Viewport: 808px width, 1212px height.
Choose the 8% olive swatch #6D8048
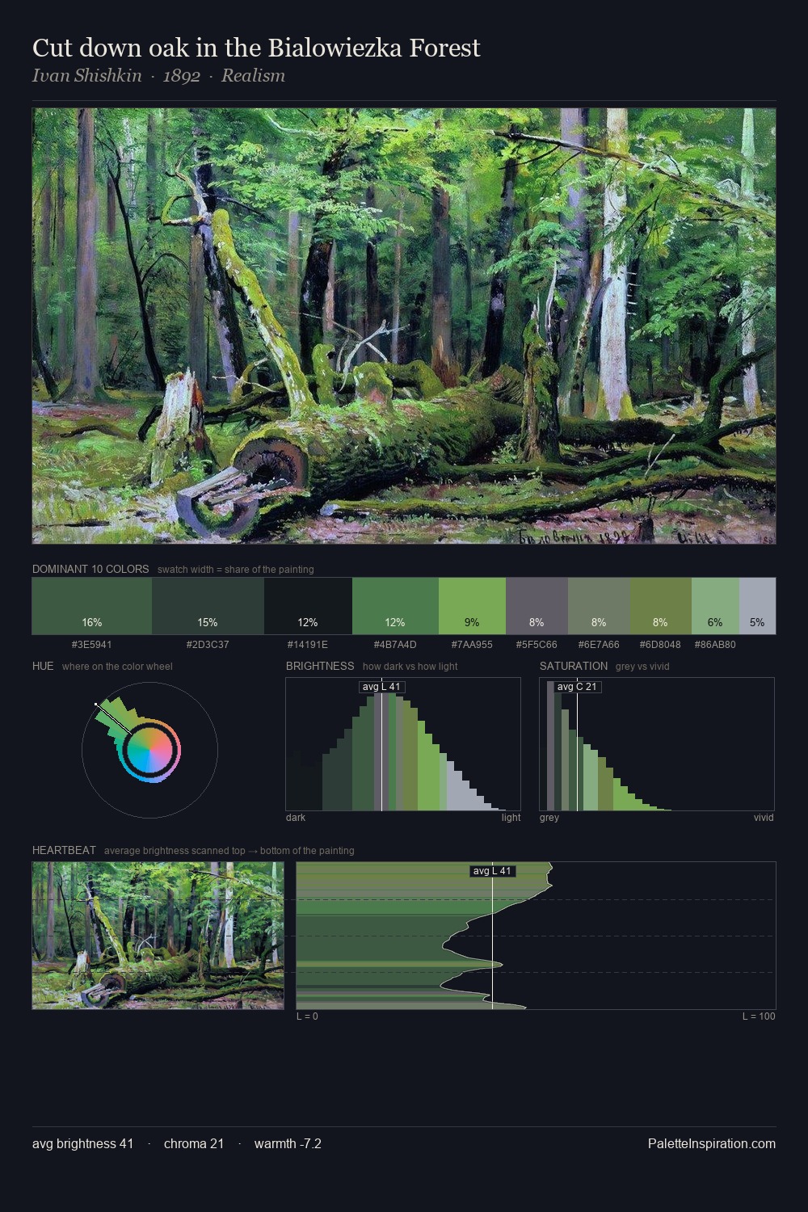661,606
